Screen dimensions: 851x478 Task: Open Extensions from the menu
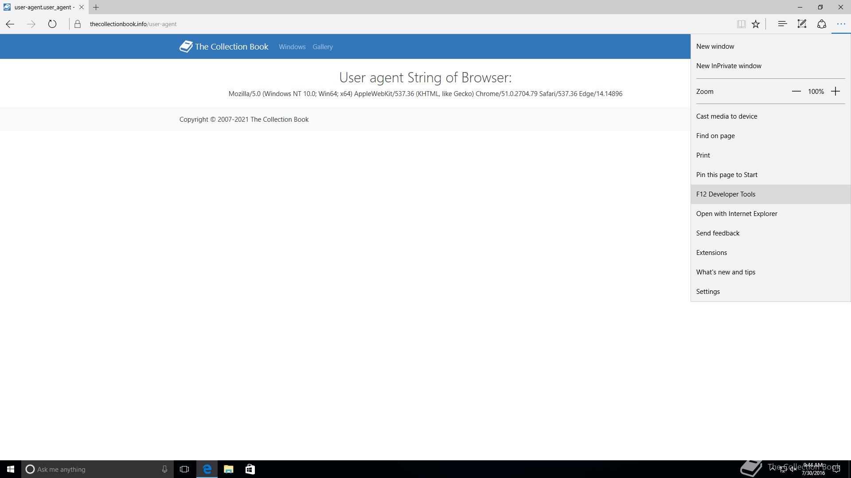[x=770, y=253]
